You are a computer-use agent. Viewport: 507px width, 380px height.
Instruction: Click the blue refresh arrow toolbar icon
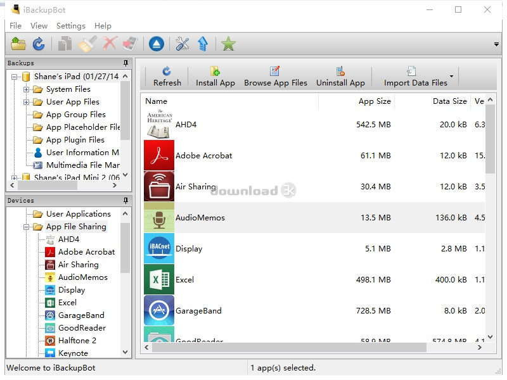(x=39, y=44)
